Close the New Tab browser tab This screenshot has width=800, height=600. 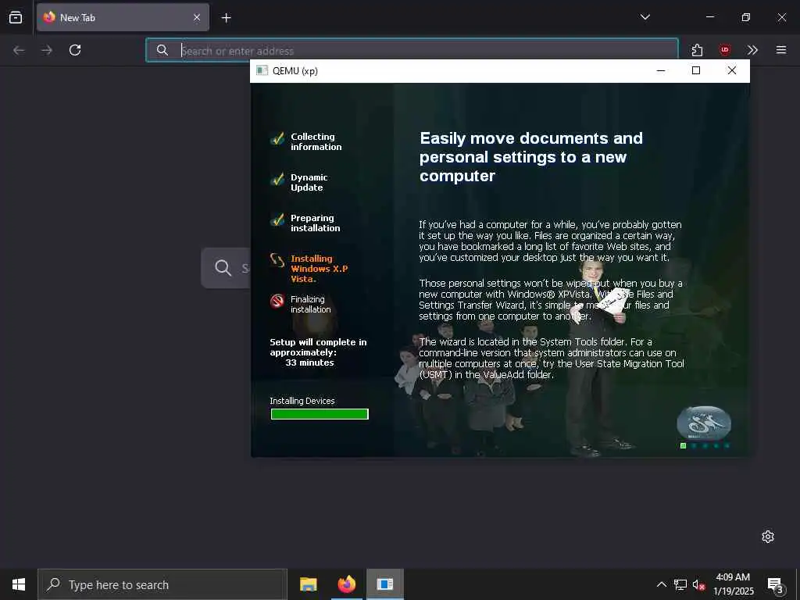197,17
